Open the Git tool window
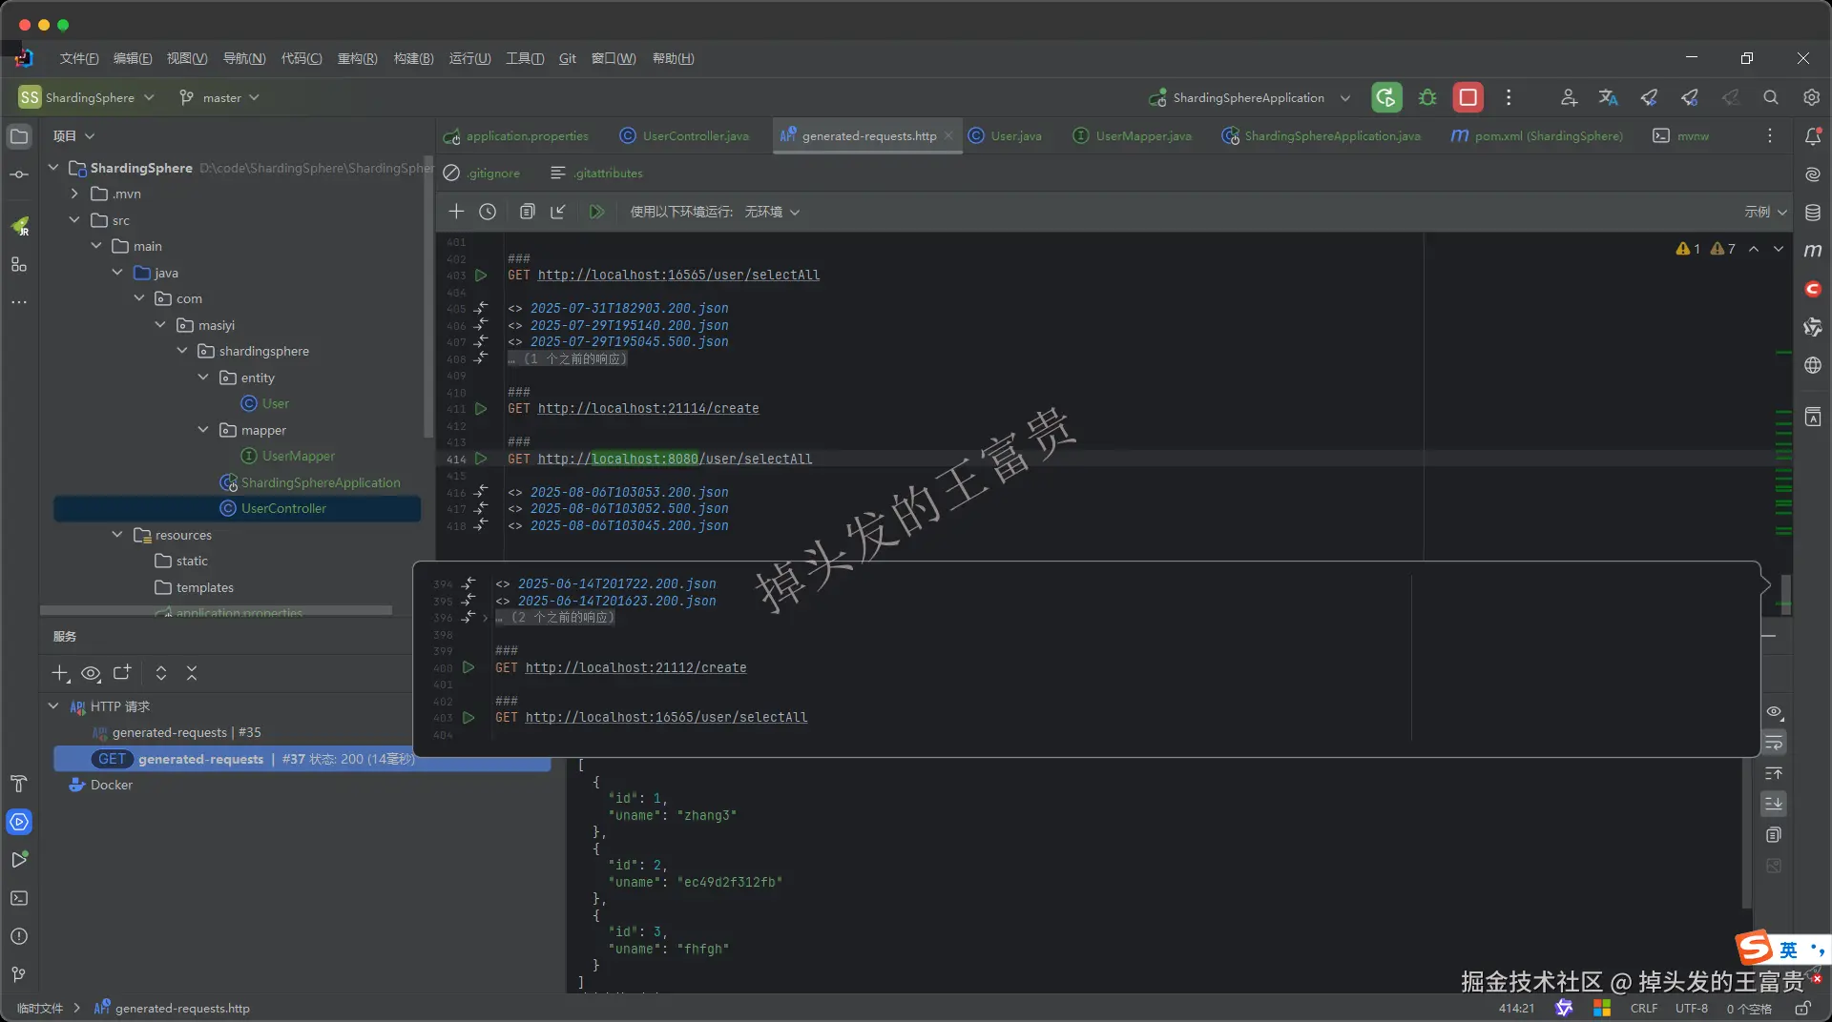1832x1022 pixels. pos(19,974)
